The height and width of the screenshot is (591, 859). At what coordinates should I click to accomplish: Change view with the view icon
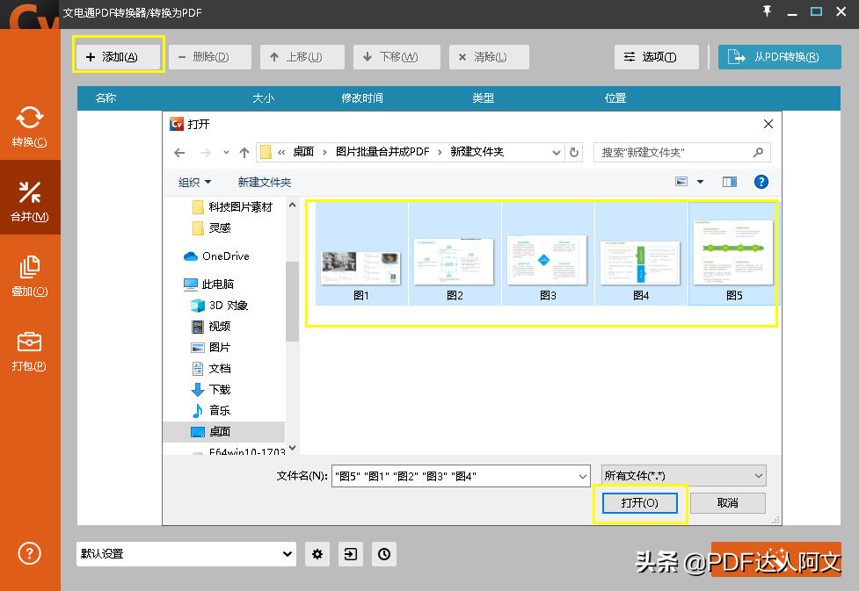681,182
